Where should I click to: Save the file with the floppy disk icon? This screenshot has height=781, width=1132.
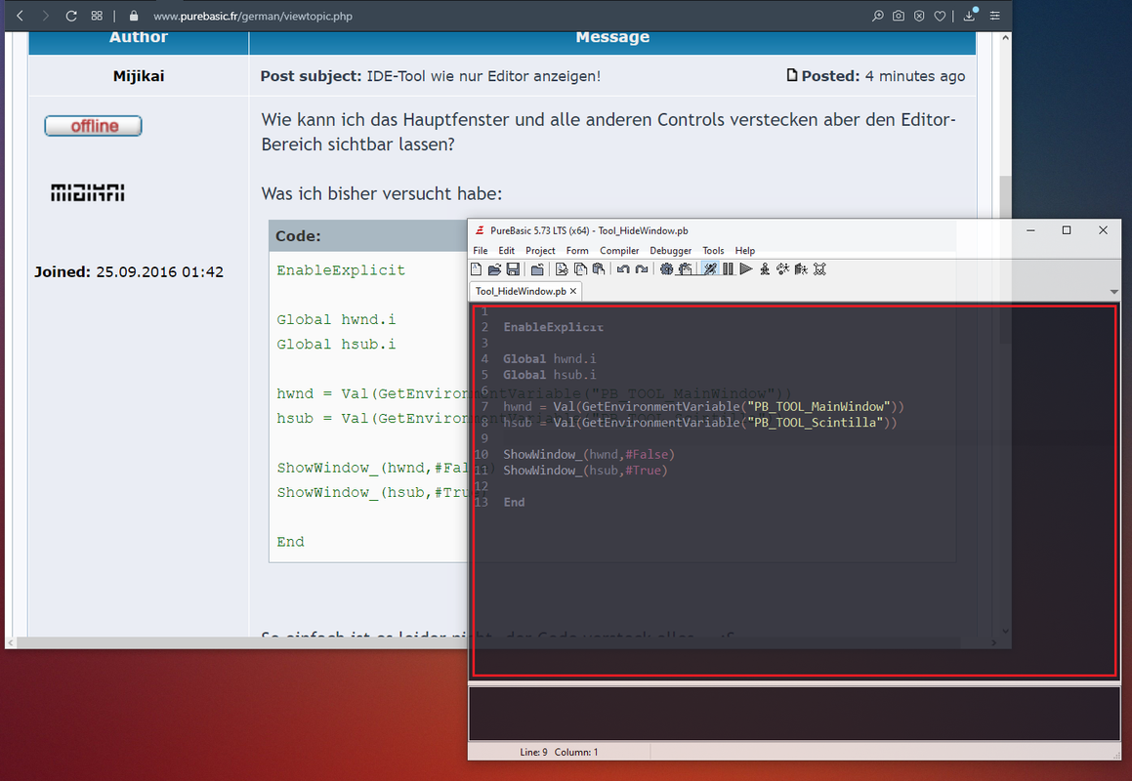[513, 269]
